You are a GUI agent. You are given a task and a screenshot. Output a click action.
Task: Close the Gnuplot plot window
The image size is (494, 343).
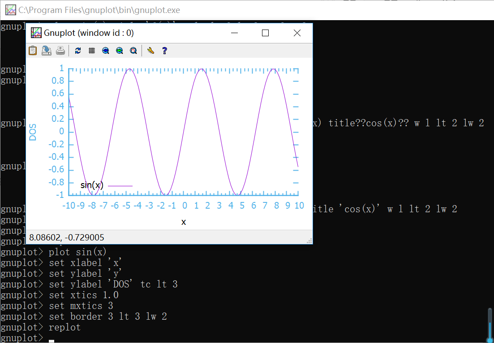pyautogui.click(x=297, y=33)
